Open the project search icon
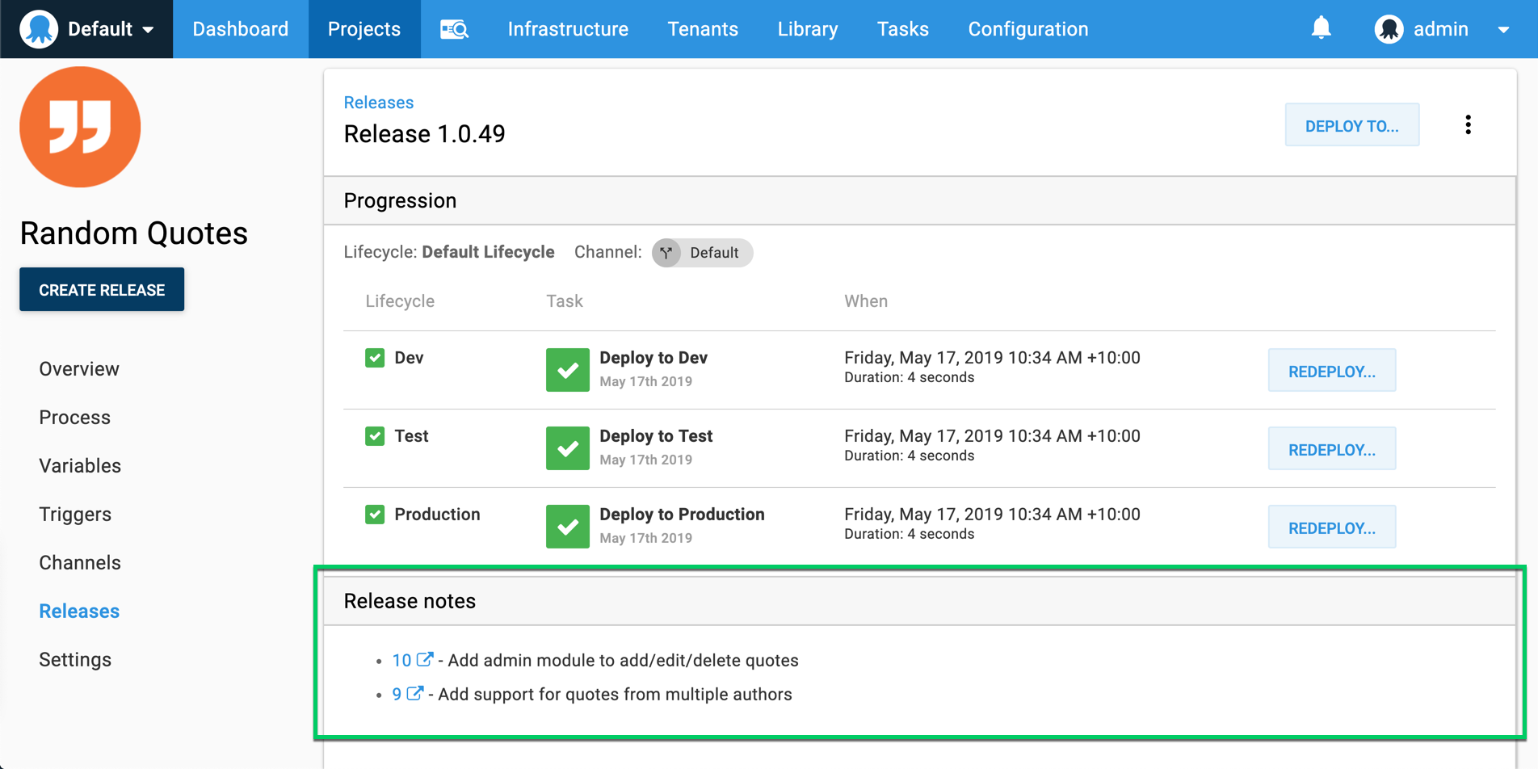This screenshot has height=769, width=1538. 454,27
